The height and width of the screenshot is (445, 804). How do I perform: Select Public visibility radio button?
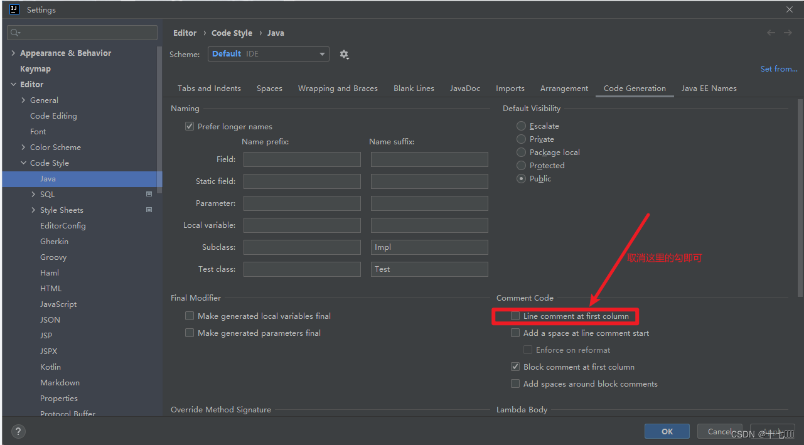pyautogui.click(x=521, y=178)
